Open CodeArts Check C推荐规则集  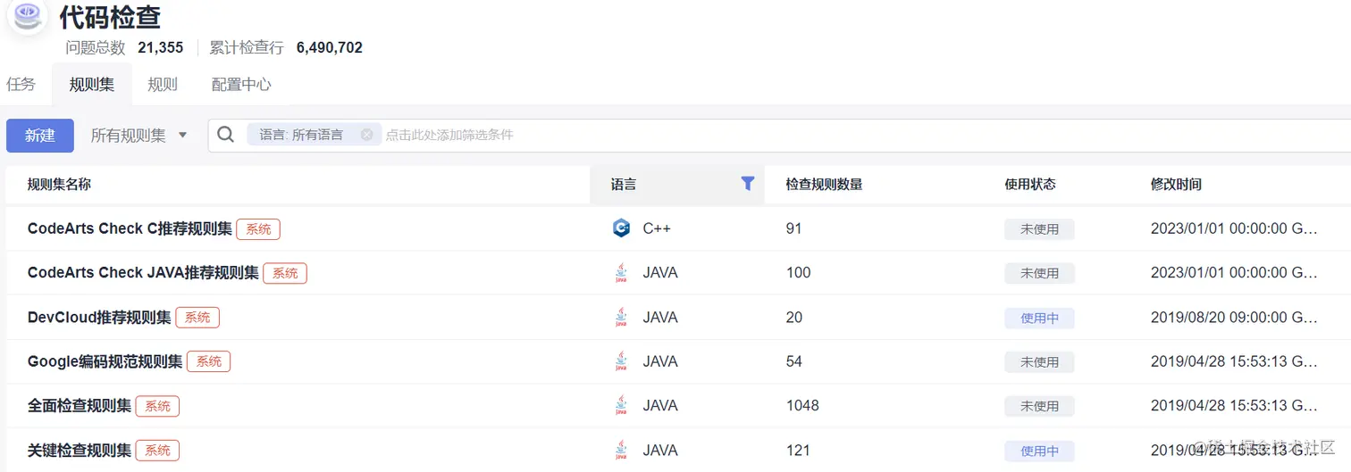click(130, 228)
